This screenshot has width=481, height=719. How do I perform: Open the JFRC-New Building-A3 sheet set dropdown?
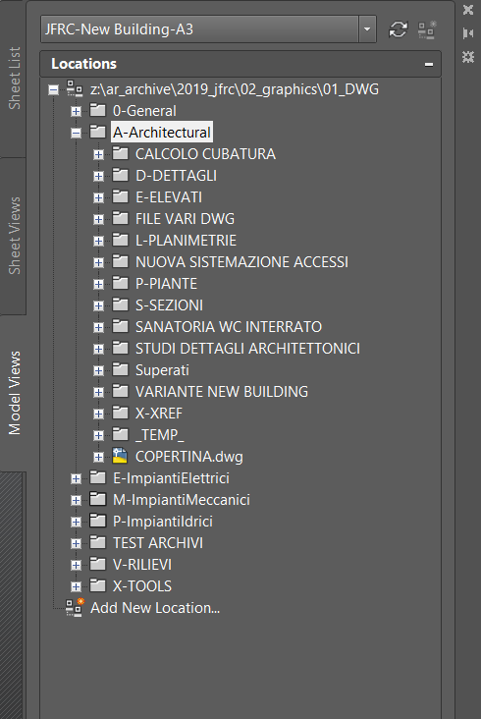(367, 29)
